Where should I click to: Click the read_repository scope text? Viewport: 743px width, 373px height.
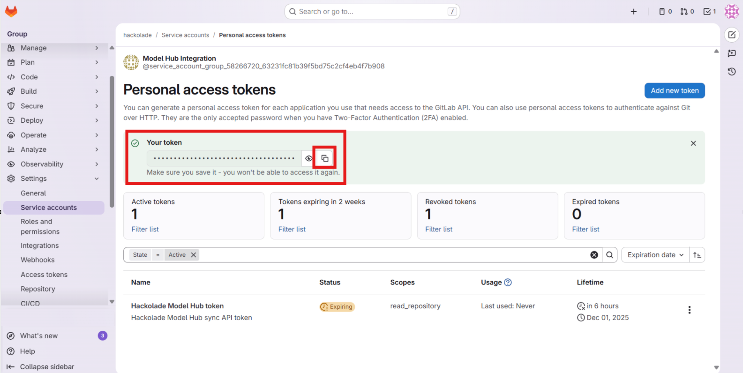coord(415,306)
